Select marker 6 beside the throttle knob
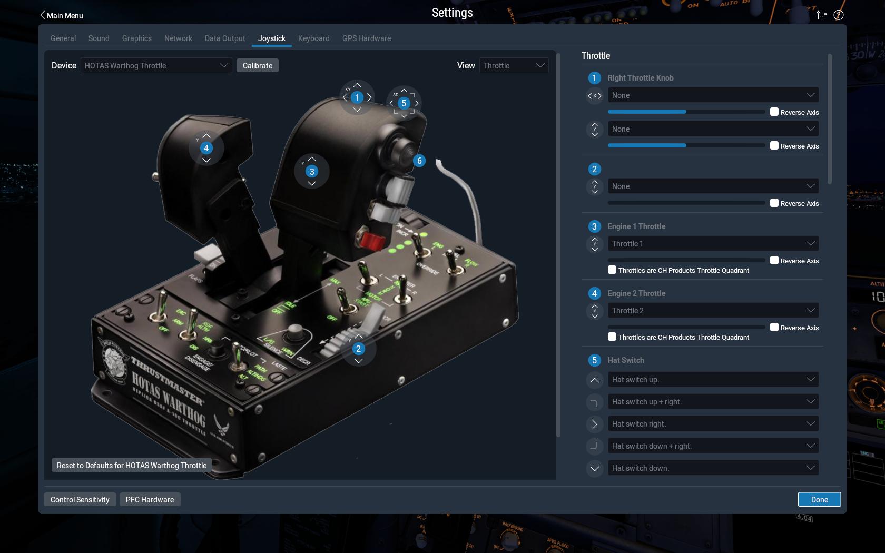Viewport: 885px width, 553px height. click(x=419, y=161)
